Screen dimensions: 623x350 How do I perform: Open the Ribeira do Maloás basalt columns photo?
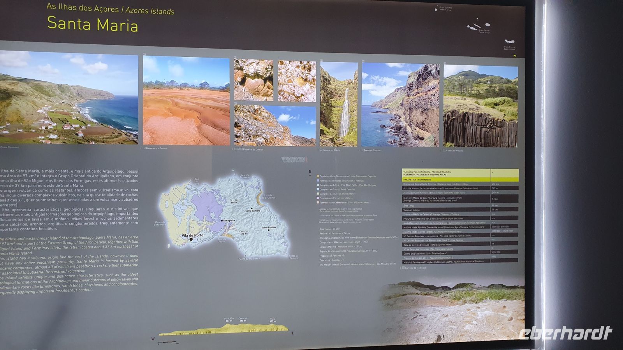(480, 106)
